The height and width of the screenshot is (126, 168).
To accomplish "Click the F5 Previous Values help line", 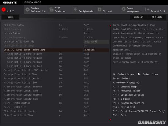I will (126, 91).
